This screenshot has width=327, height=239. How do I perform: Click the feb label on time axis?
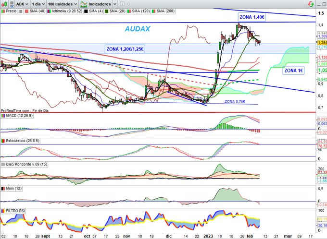250,236
